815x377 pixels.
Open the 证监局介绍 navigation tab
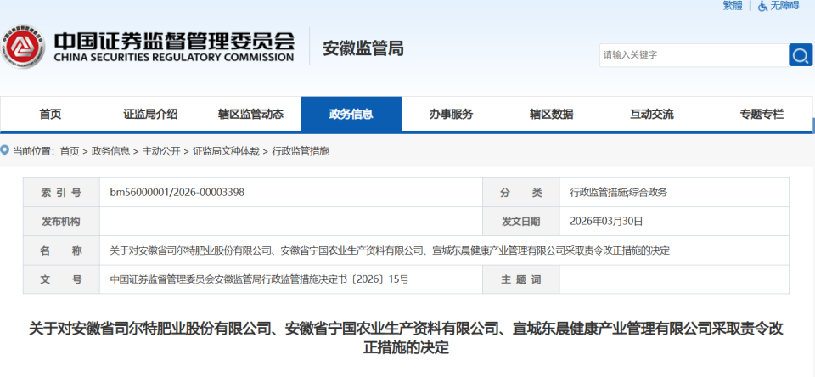151,114
